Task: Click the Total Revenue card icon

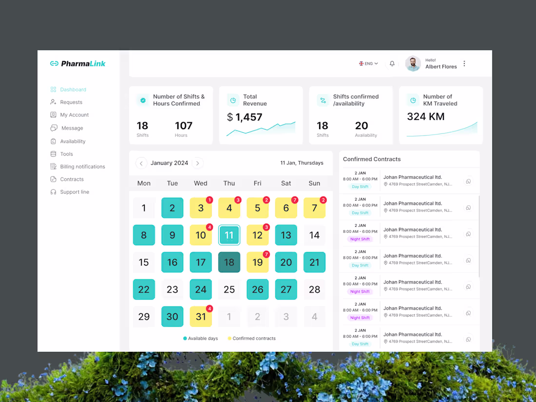Action: pyautogui.click(x=233, y=100)
